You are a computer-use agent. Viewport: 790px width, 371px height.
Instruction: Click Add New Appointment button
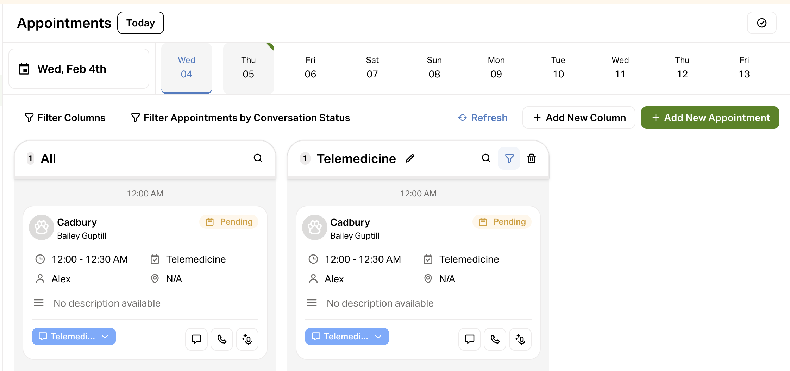click(x=710, y=118)
